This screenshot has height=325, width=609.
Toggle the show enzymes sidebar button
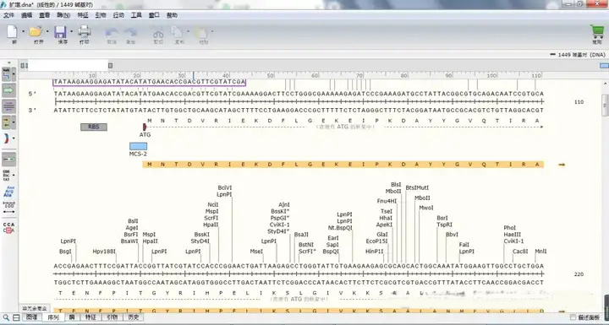[x=8, y=74]
